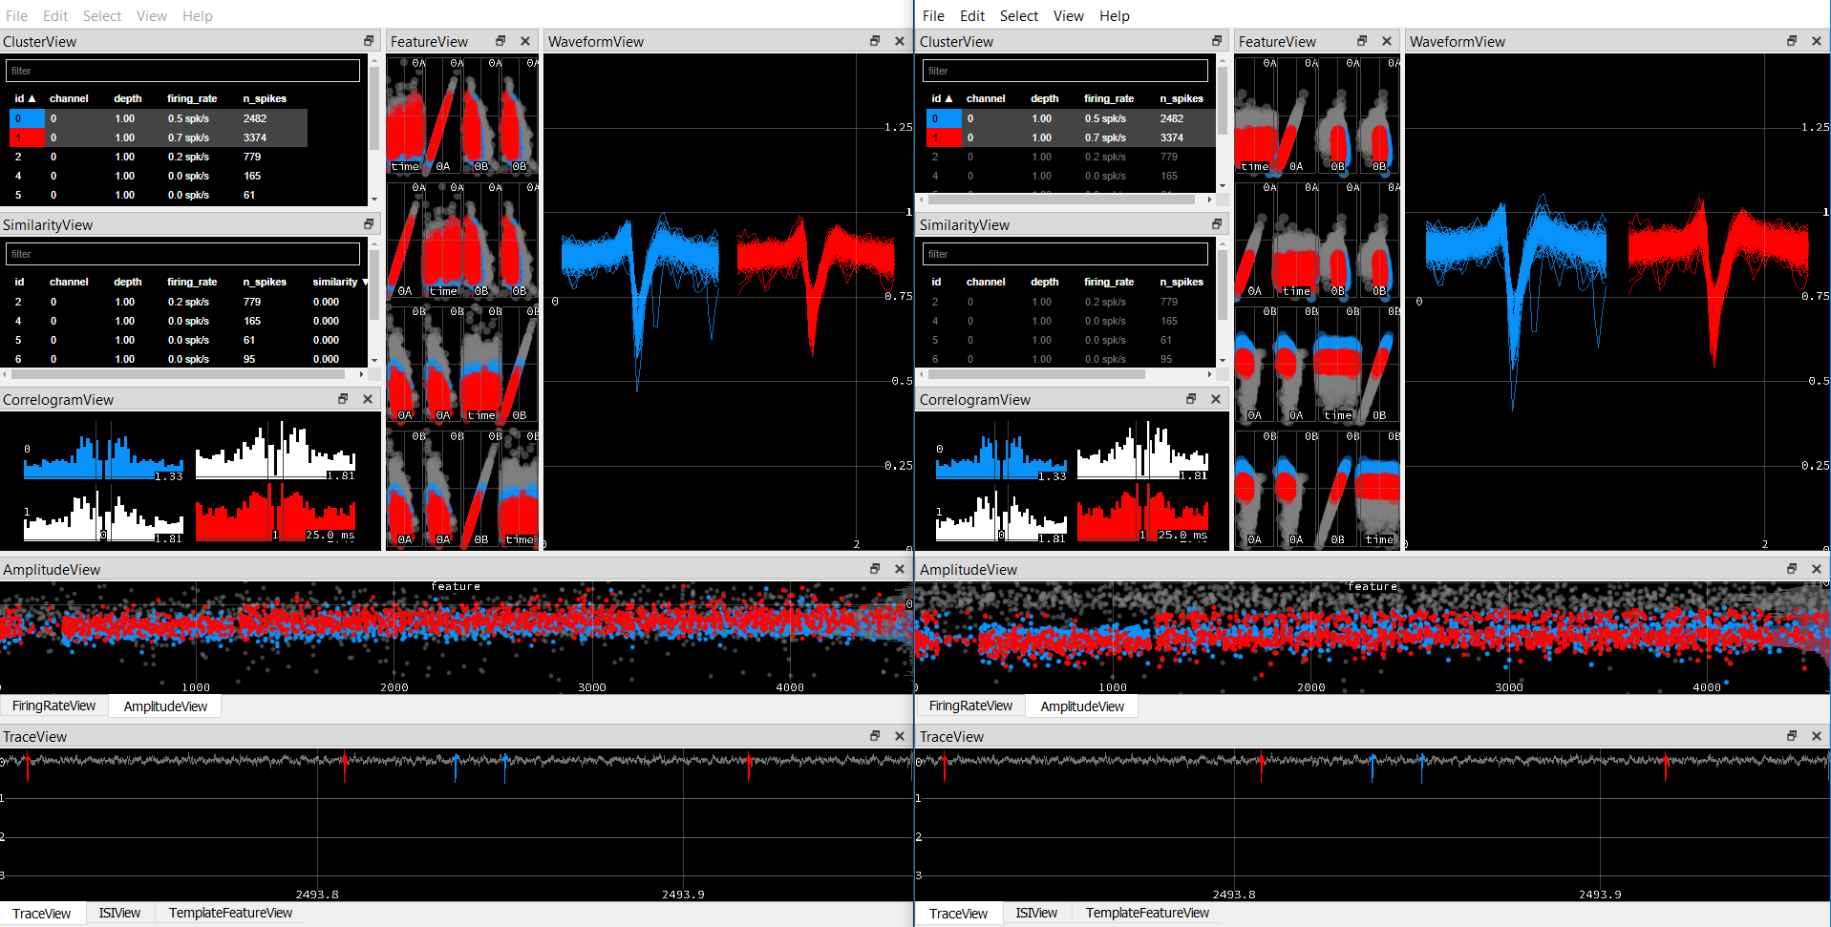
Task: Select blue cluster 0 in right ClusterView
Action: 1070,118
